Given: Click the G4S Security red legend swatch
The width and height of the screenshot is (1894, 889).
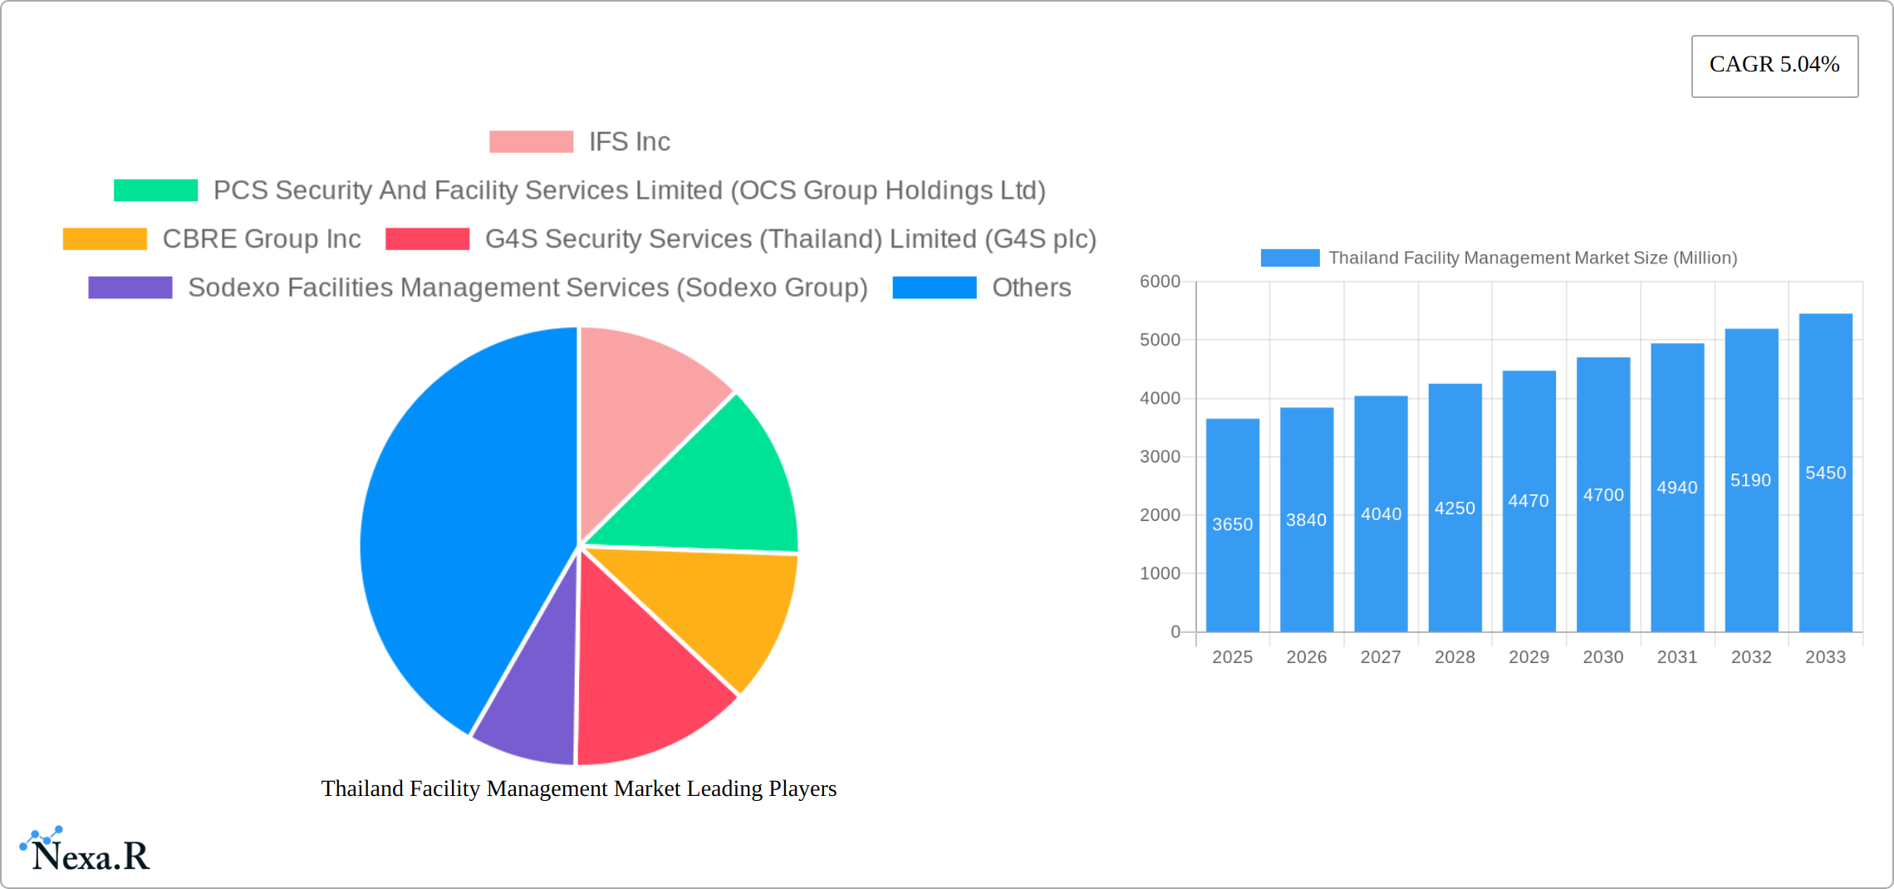Looking at the screenshot, I should 427,239.
